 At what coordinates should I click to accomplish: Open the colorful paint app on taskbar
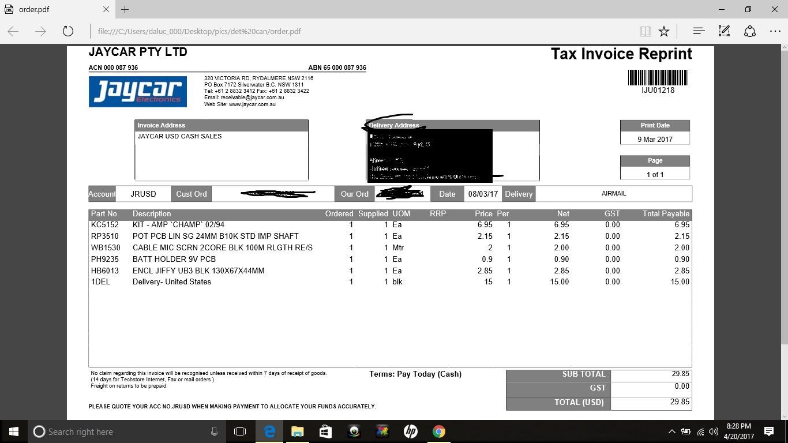click(x=382, y=431)
